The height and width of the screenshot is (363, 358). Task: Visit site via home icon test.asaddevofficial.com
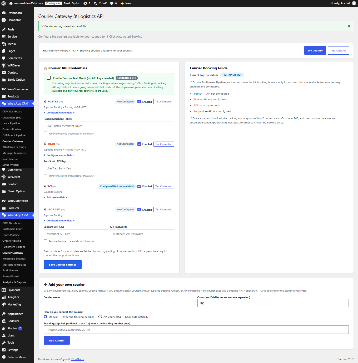point(26,3)
